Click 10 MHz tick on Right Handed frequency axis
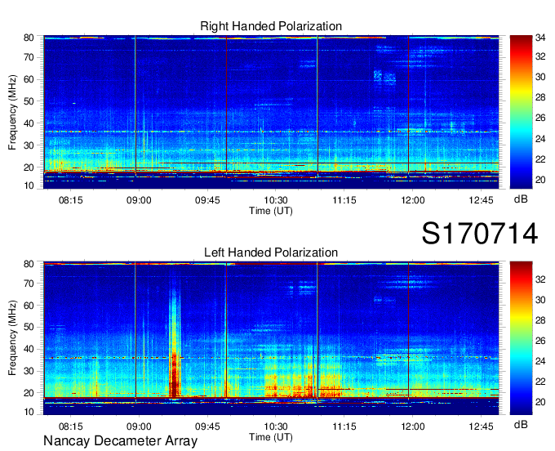Screen dimensions: 555x451 click(x=29, y=185)
